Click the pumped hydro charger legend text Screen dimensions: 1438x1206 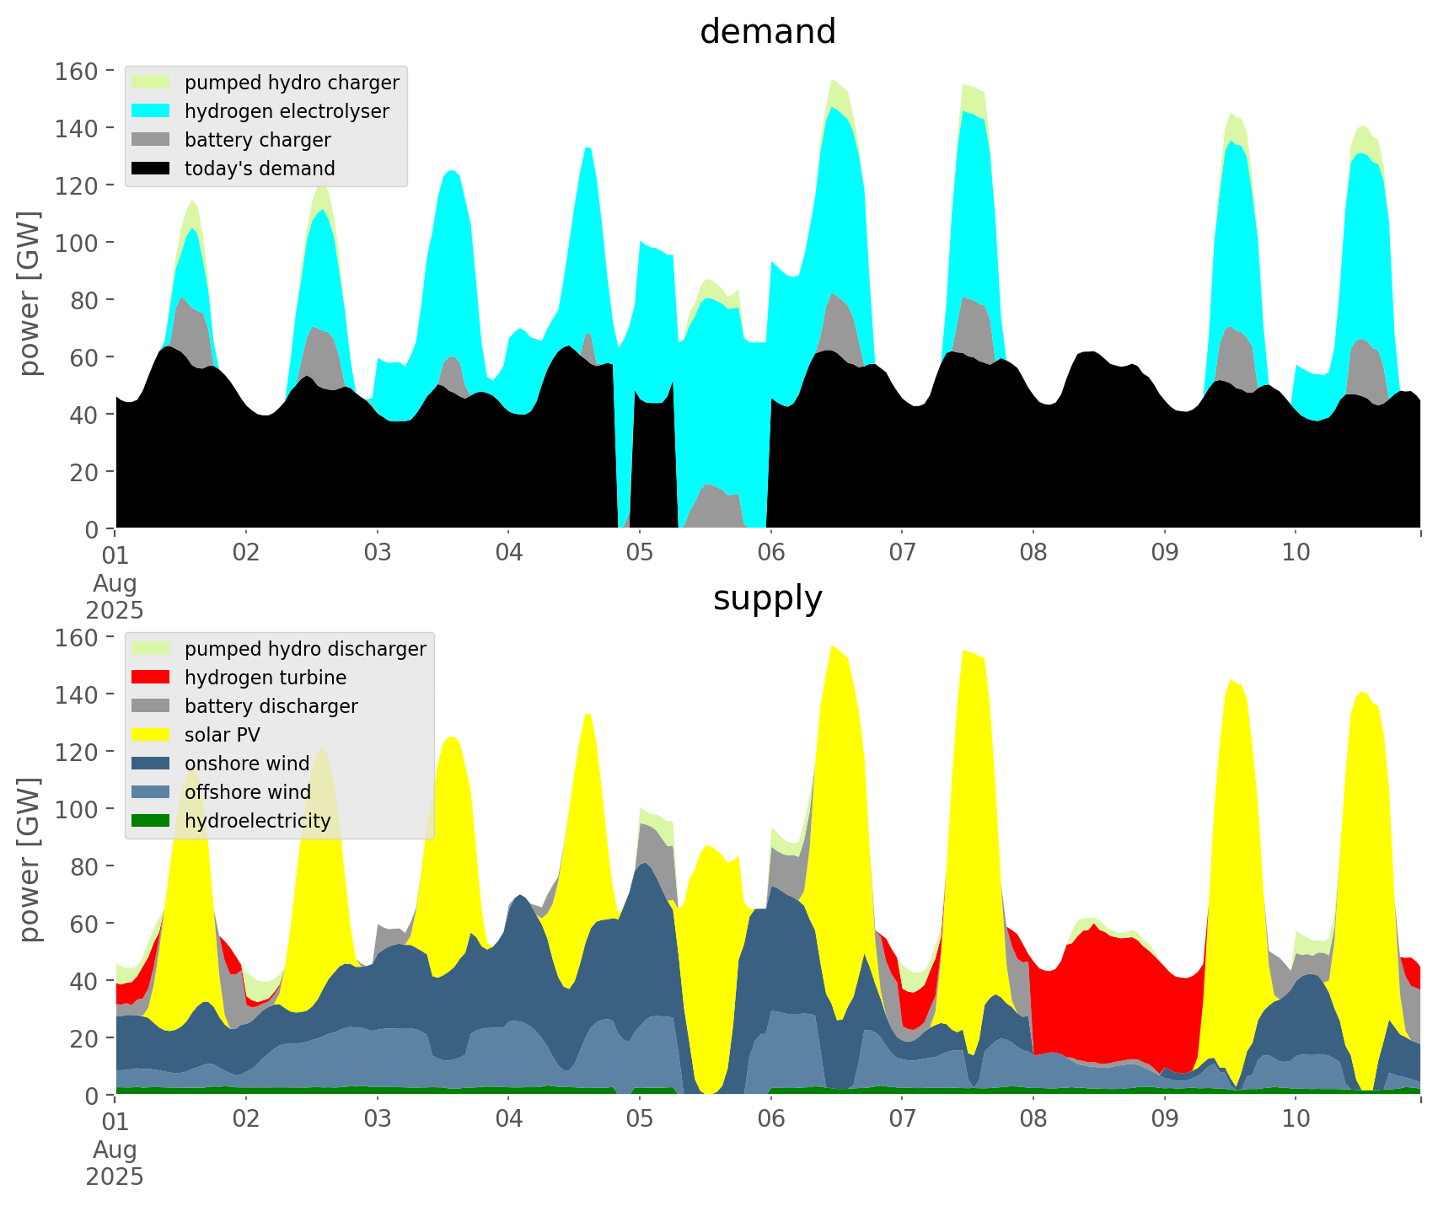click(x=292, y=83)
